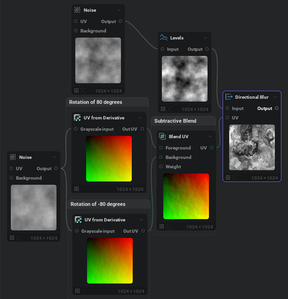Click the Directional Blur node icon
Screen dimensions: 288x299
(x=229, y=97)
